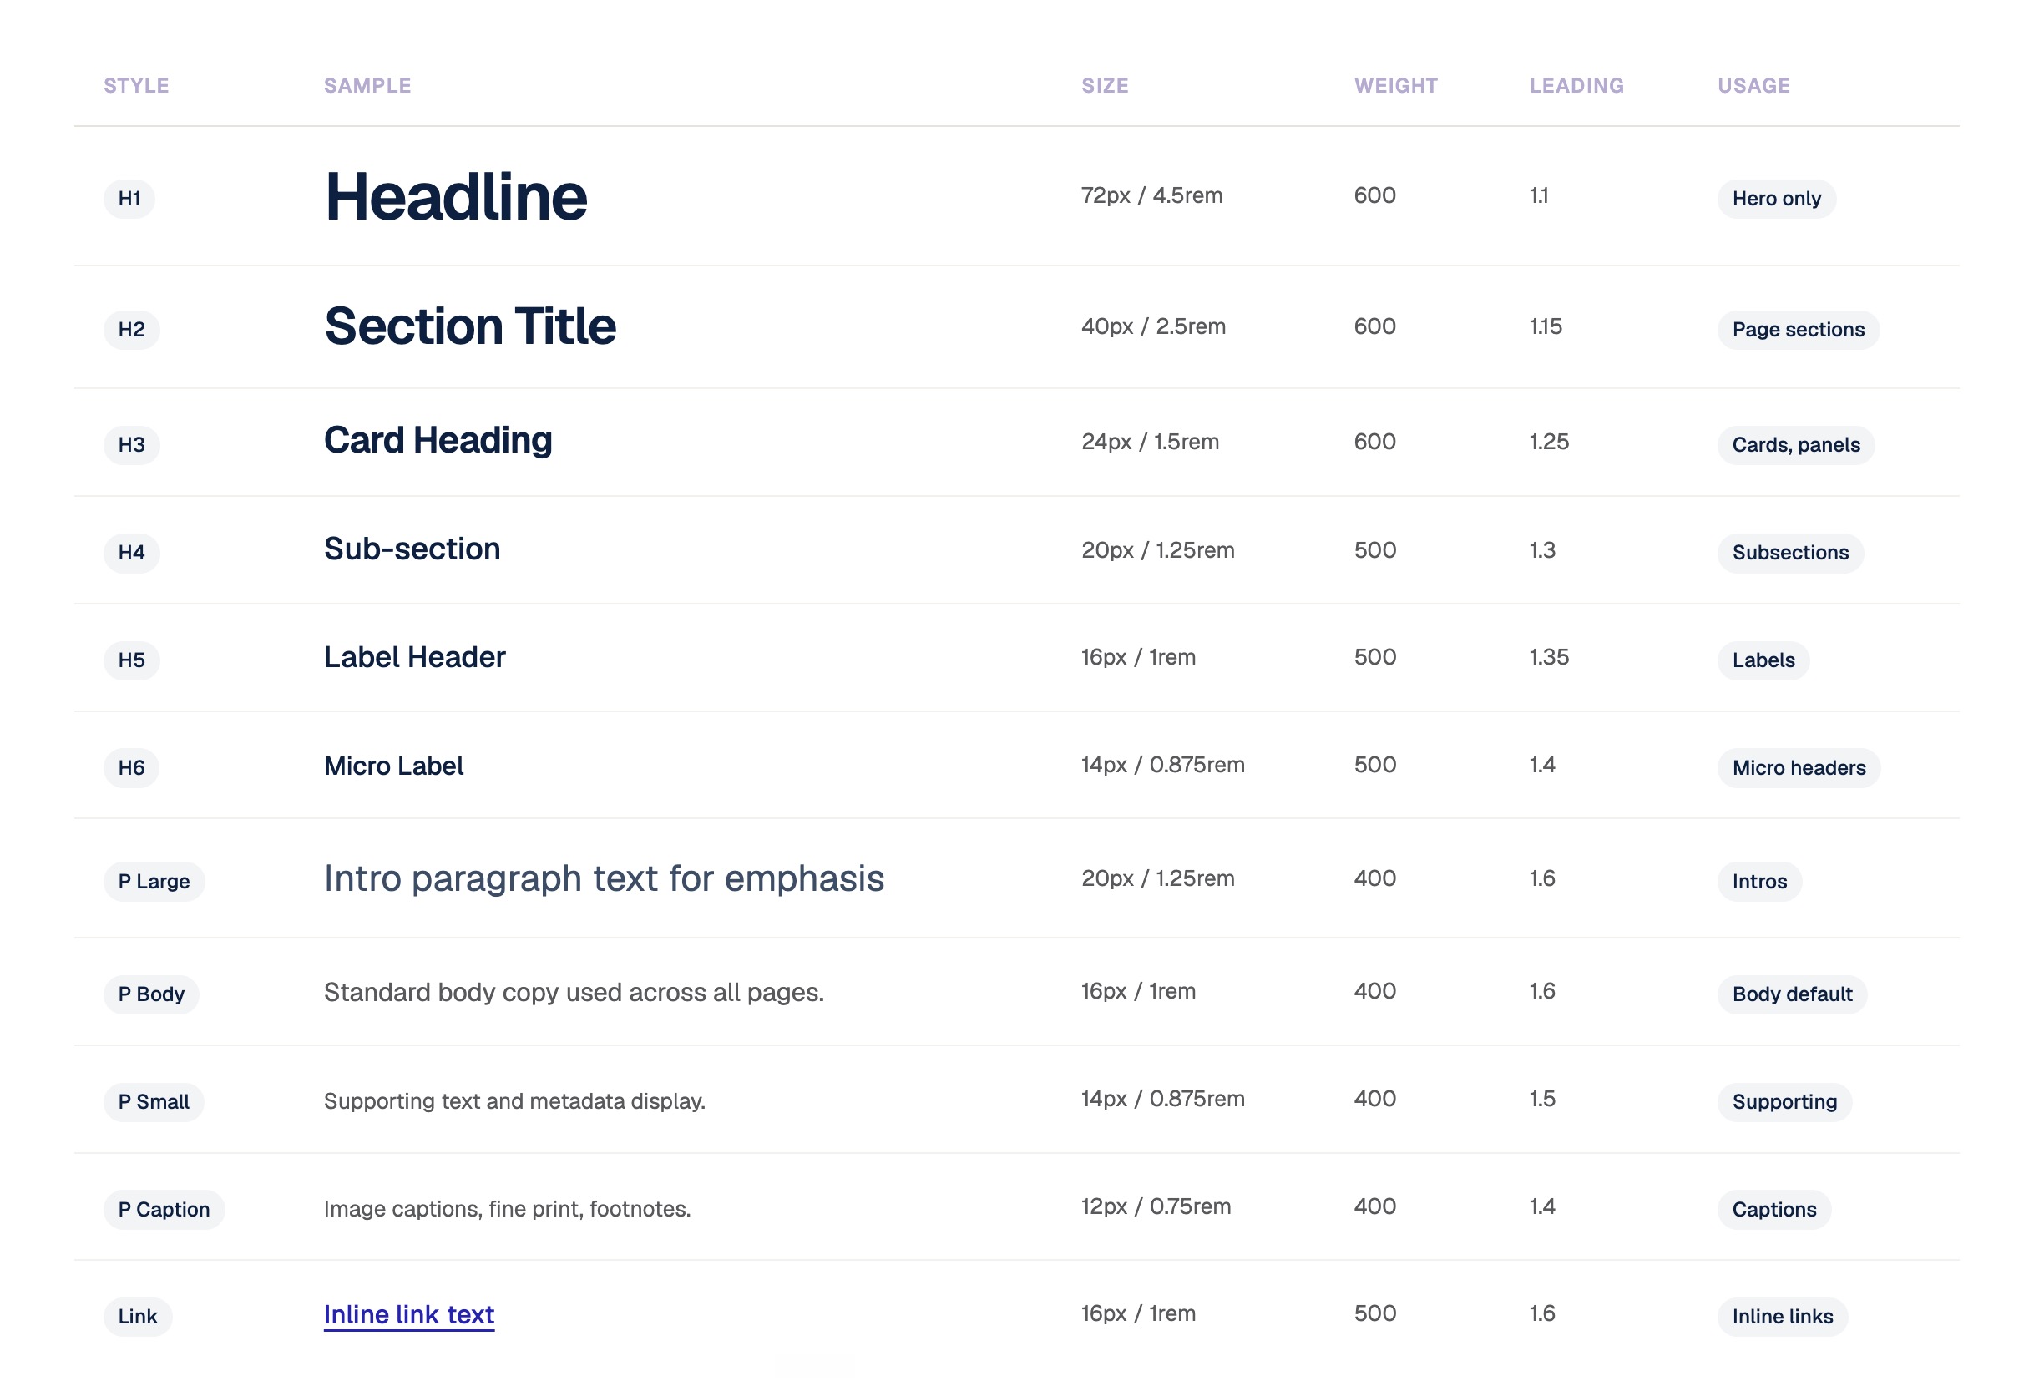Click the Headline sample text
The image size is (2029, 1386).
(456, 196)
